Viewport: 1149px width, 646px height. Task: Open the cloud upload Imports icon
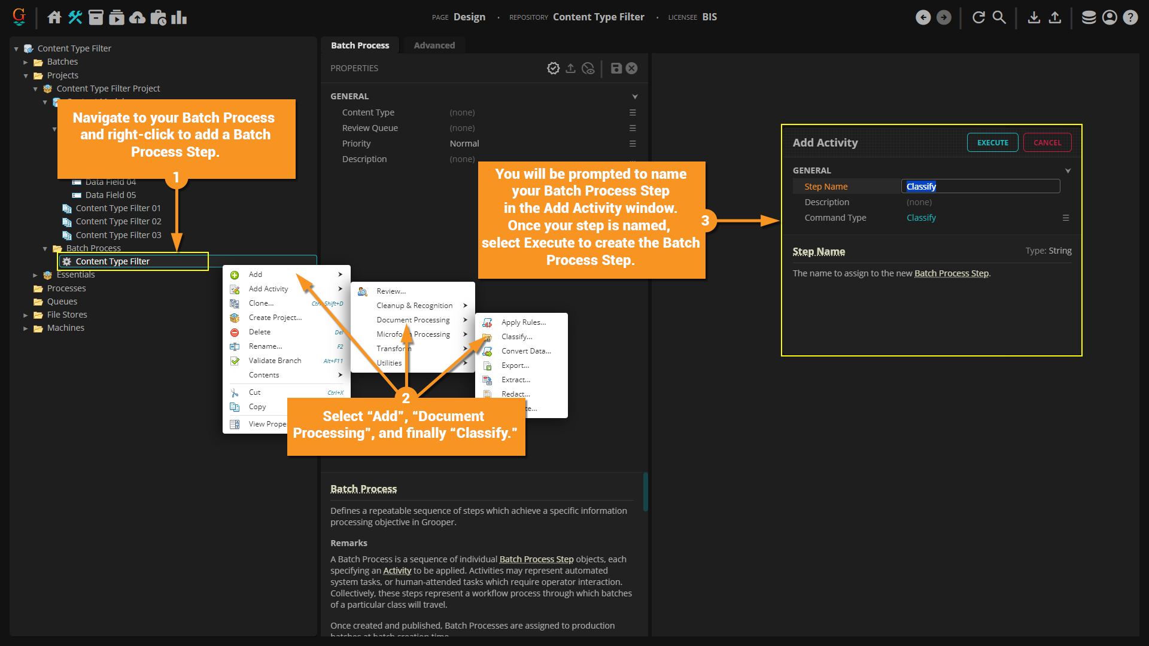[138, 17]
